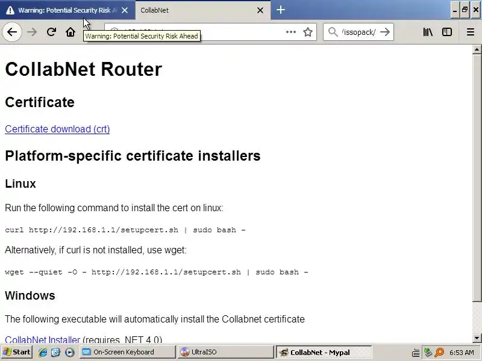This screenshot has height=361, width=482.
Task: Click the vertical scrollbar thumb
Action: click(x=477, y=177)
